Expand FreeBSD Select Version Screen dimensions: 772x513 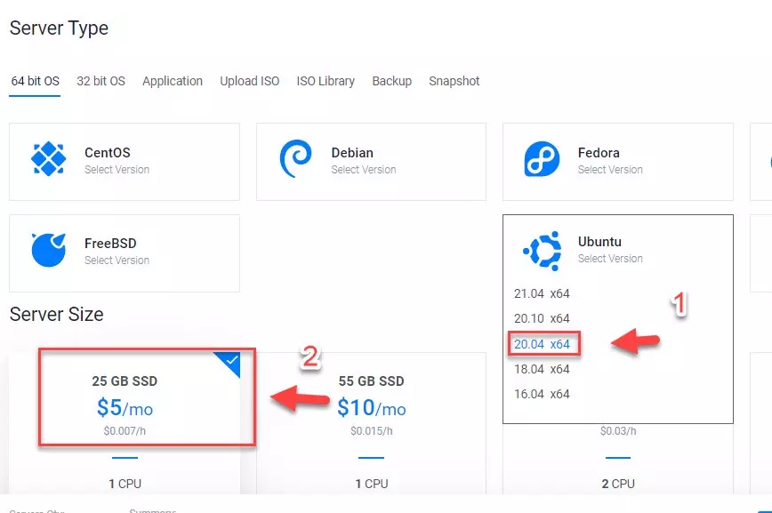pos(117,260)
